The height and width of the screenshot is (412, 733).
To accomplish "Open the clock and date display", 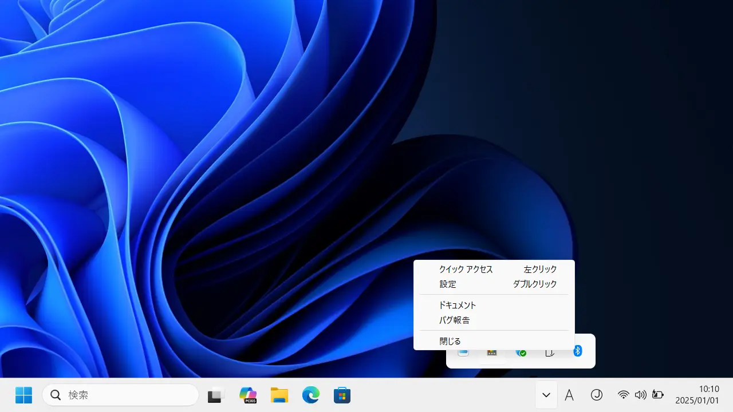I will [x=697, y=395].
